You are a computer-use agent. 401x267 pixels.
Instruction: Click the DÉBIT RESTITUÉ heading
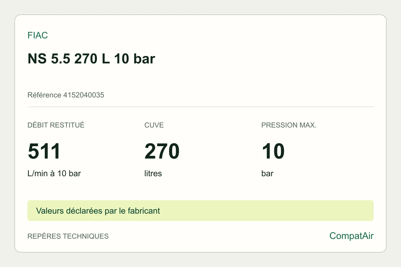pyautogui.click(x=56, y=125)
